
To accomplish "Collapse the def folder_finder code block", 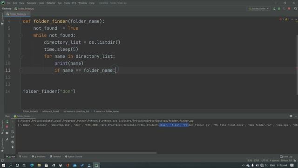I will click(x=21, y=21).
